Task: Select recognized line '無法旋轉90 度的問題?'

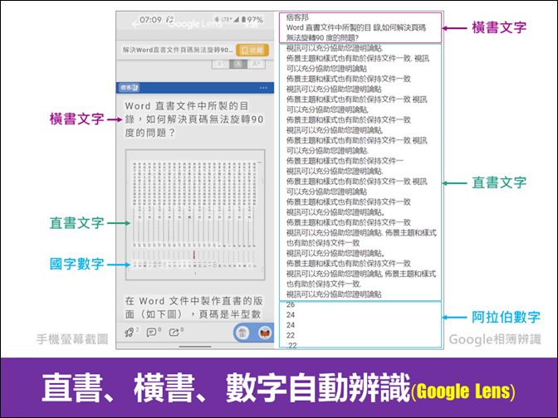Action: click(322, 38)
